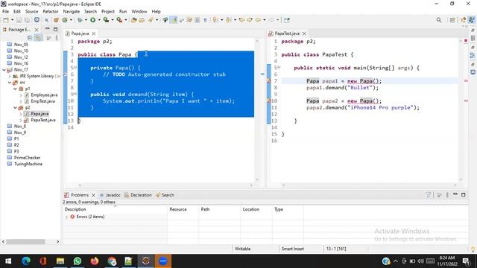Click the green Run button
477x268 pixels.
point(92,20)
